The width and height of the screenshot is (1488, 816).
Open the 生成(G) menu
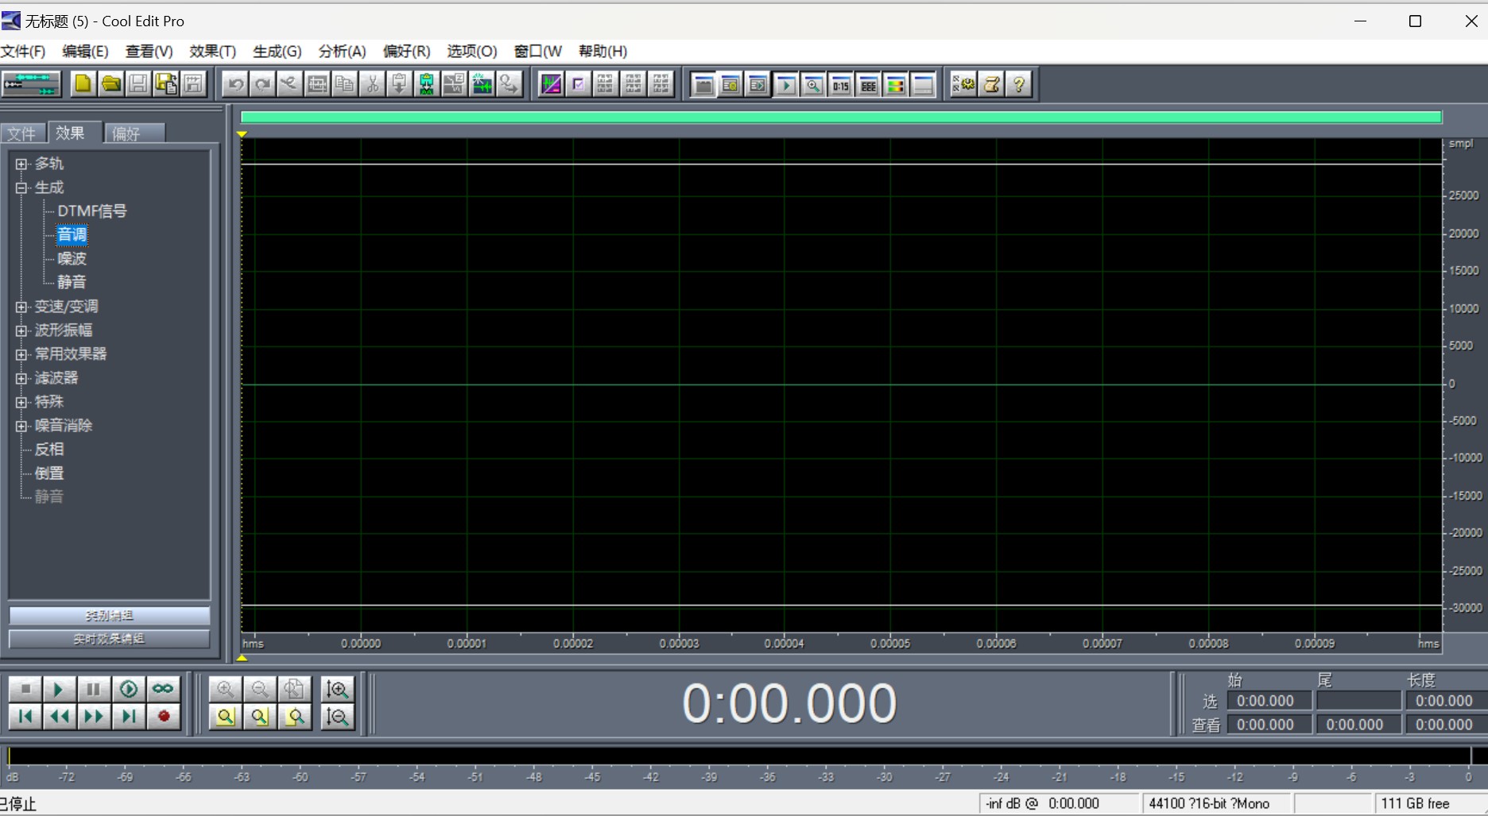[277, 52]
